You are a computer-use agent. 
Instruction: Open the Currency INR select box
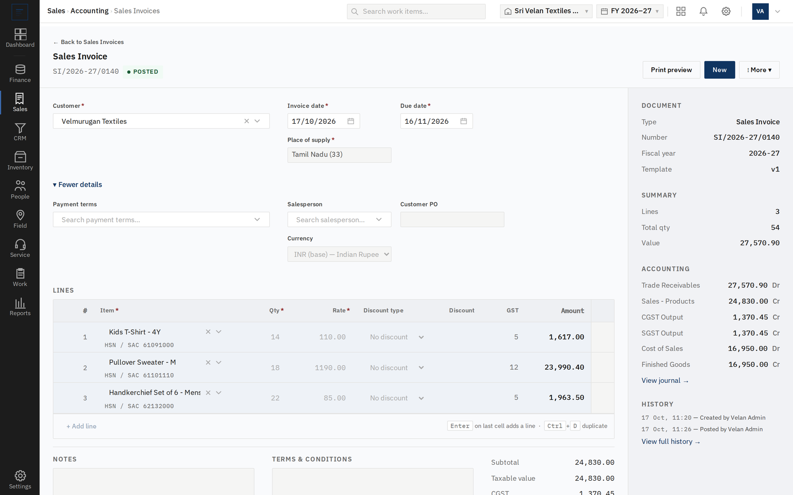[x=340, y=254]
